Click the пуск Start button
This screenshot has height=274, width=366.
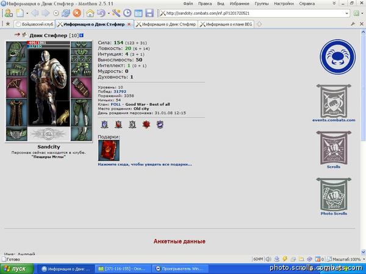(x=17, y=269)
